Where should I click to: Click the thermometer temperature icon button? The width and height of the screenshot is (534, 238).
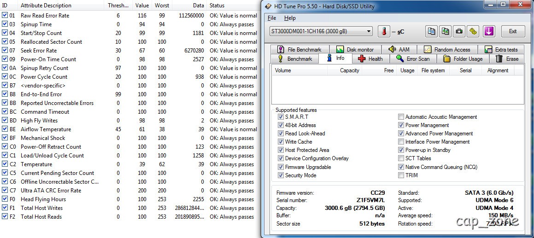[x=384, y=31]
